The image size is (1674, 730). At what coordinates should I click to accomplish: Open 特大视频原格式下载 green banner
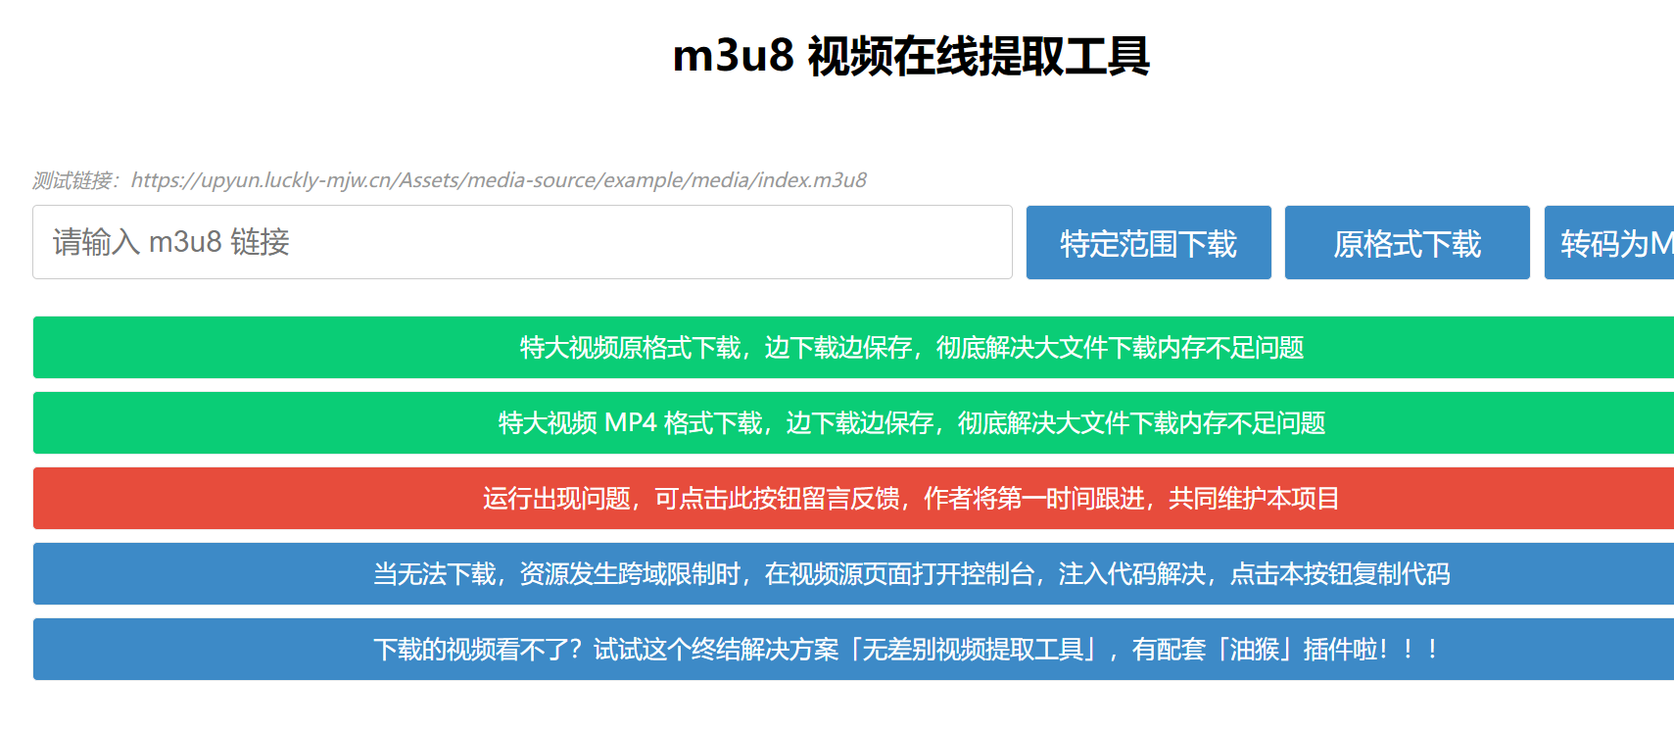click(853, 347)
